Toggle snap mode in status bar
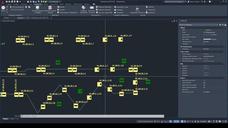228x128 pixels. click(157, 121)
